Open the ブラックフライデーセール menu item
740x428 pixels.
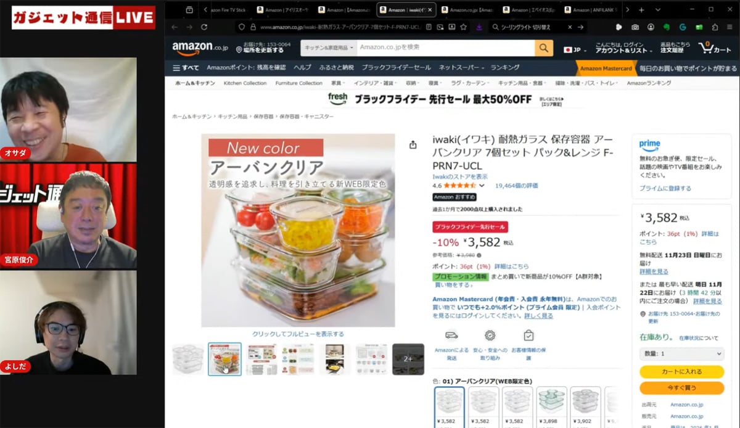point(397,68)
